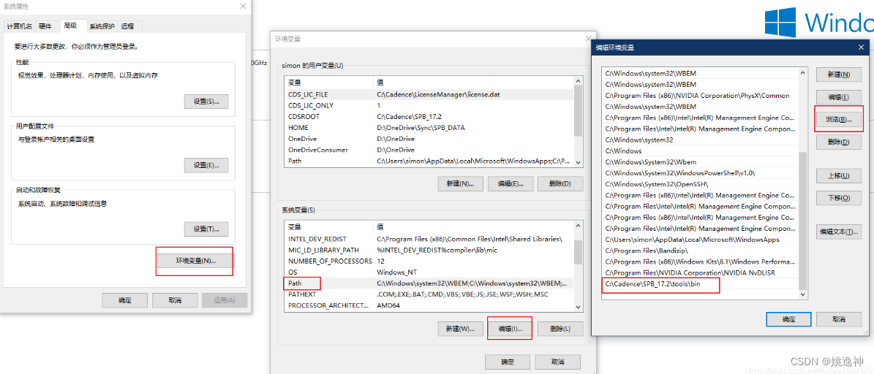Go to the 远程 tab
This screenshot has width=874, height=374.
click(128, 26)
